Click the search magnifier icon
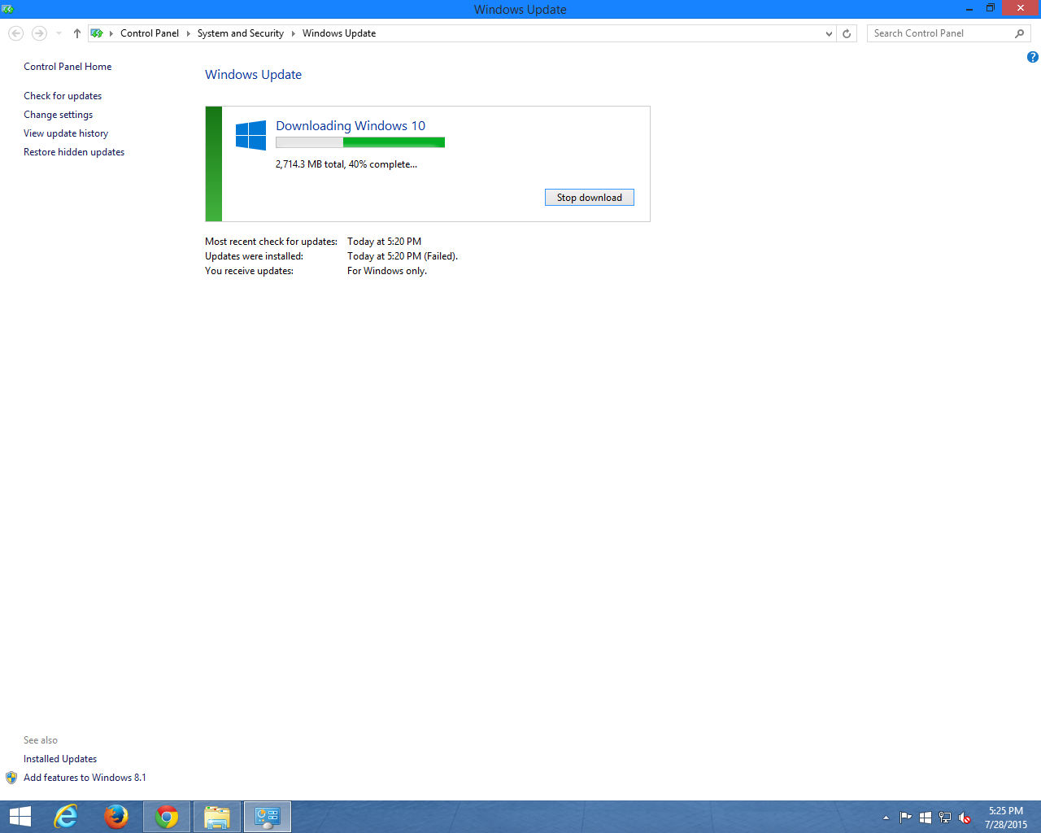1041x833 pixels. pyautogui.click(x=1020, y=33)
